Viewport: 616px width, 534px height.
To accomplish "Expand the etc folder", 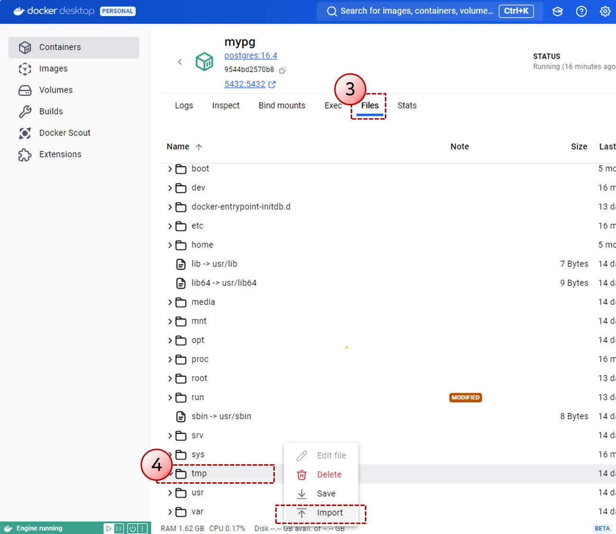I will 170,226.
